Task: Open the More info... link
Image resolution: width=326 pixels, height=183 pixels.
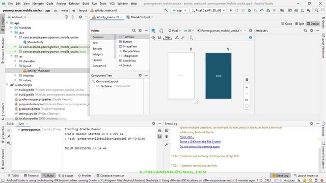Action: pyautogui.click(x=187, y=137)
